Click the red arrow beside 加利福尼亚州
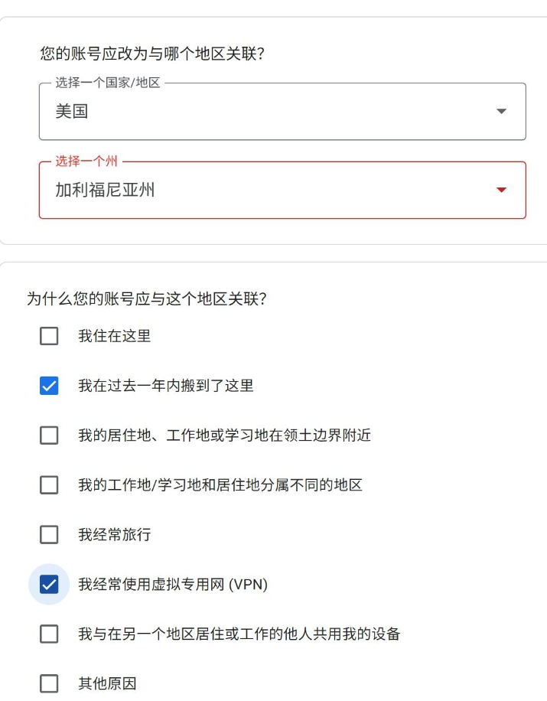Image resolution: width=547 pixels, height=701 pixels. point(501,190)
